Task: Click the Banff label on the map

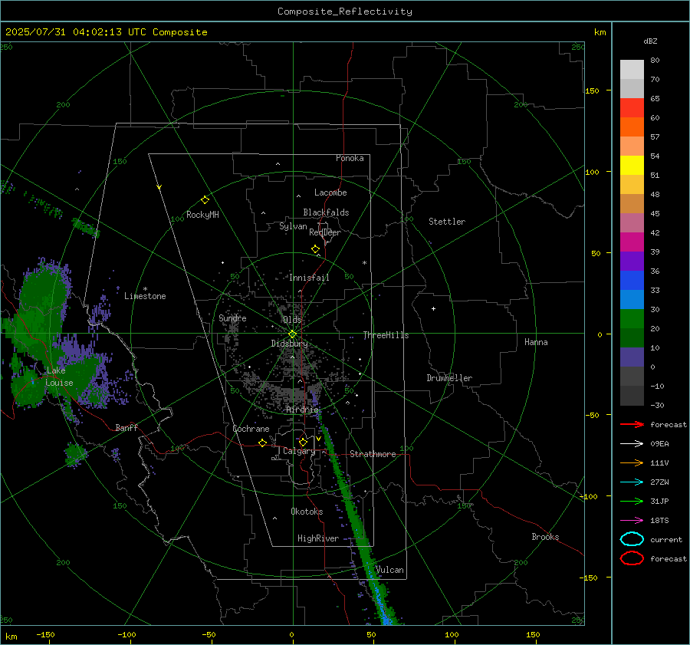Action: pyautogui.click(x=127, y=427)
